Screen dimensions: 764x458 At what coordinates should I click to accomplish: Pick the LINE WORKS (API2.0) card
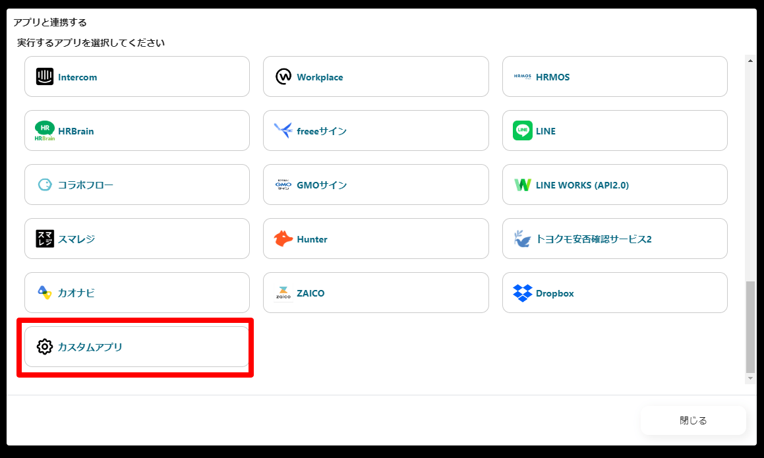click(x=615, y=185)
